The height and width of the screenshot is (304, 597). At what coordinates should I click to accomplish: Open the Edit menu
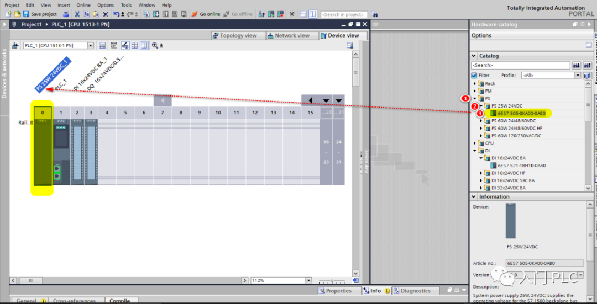[x=30, y=5]
